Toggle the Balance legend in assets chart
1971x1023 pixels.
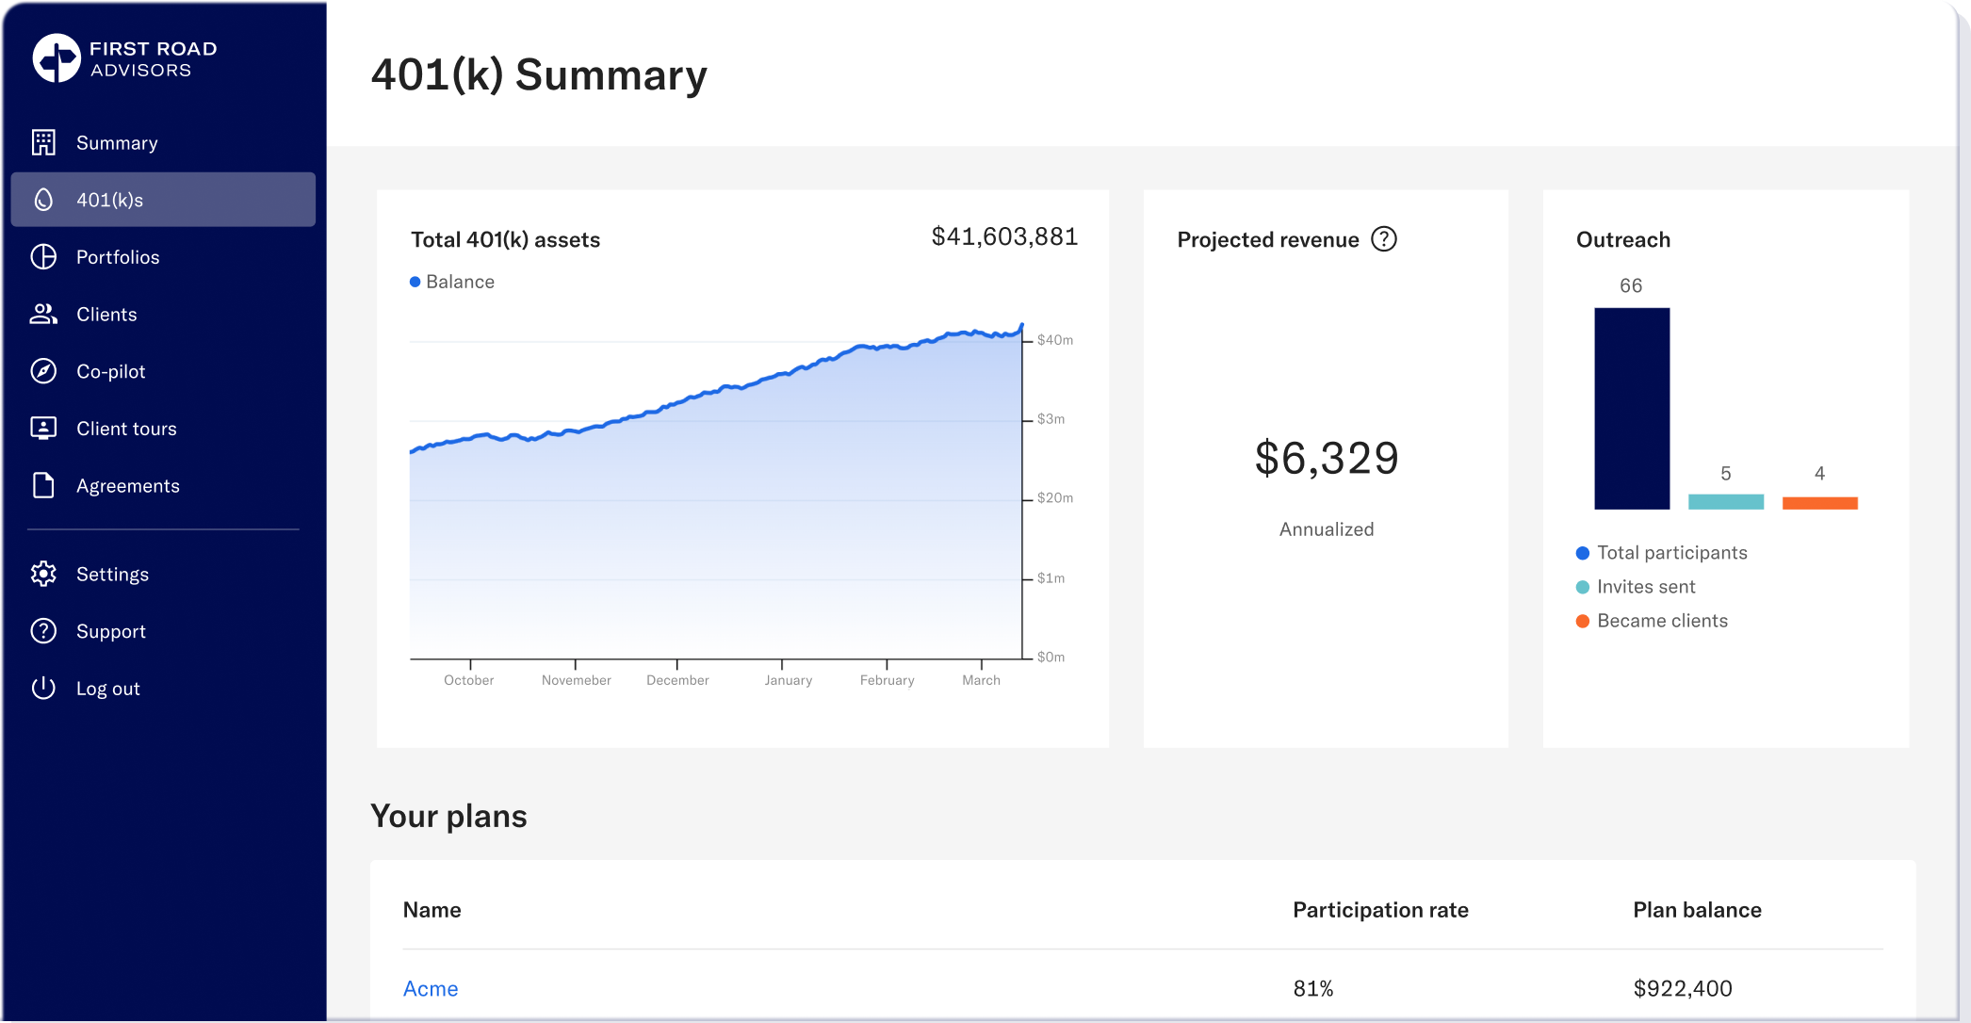coord(452,282)
